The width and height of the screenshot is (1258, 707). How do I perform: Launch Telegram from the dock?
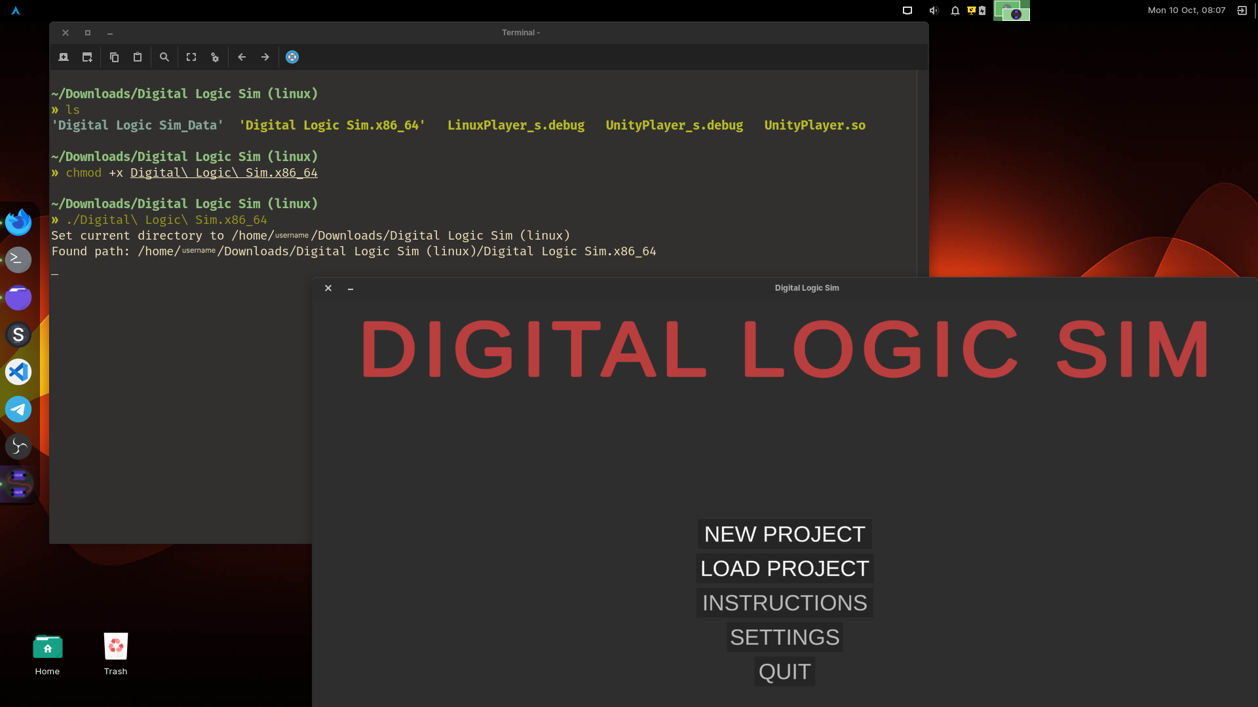(18, 409)
